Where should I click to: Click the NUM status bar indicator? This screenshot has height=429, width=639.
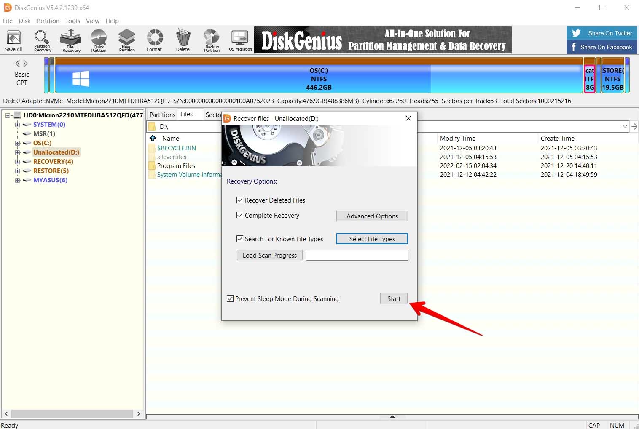coord(617,425)
